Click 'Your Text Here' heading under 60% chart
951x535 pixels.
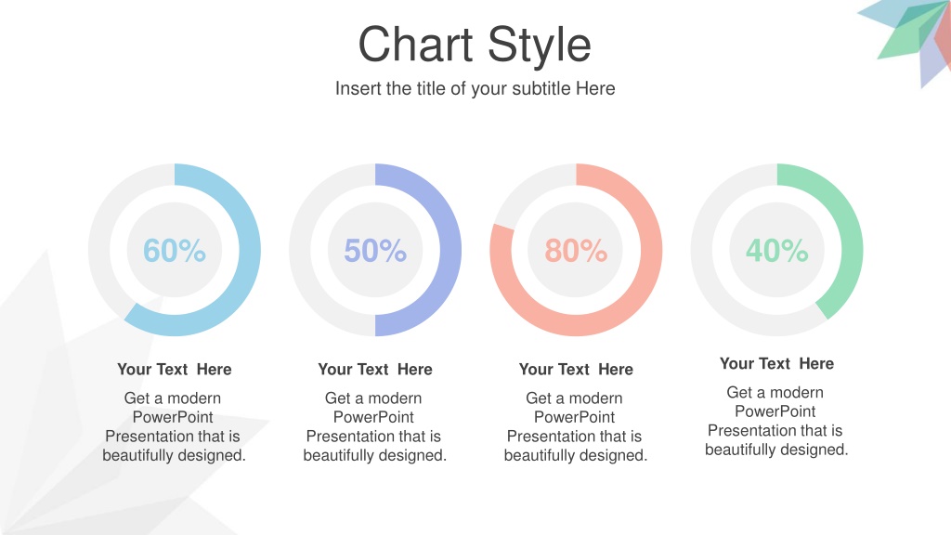coord(175,370)
